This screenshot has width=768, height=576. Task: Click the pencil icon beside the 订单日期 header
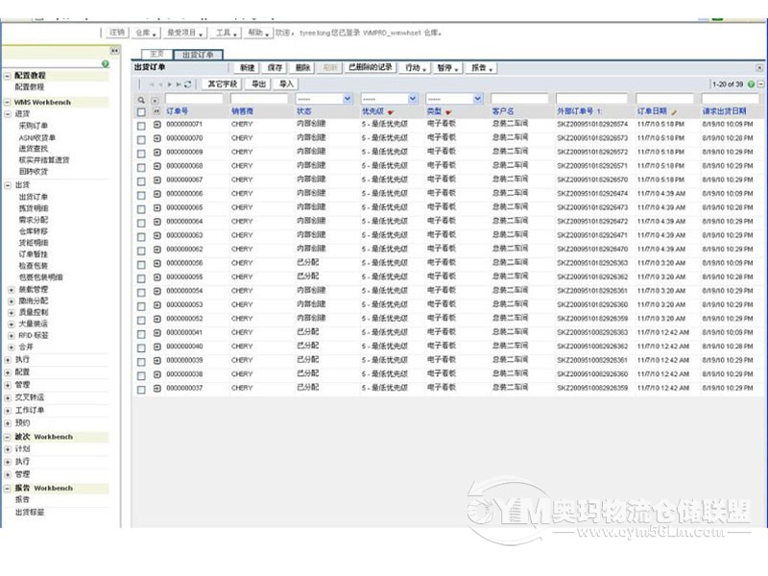click(x=675, y=112)
